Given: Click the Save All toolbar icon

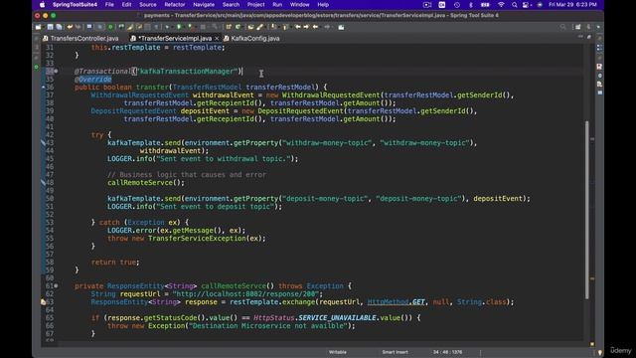Looking at the screenshot, I should 59,27.
